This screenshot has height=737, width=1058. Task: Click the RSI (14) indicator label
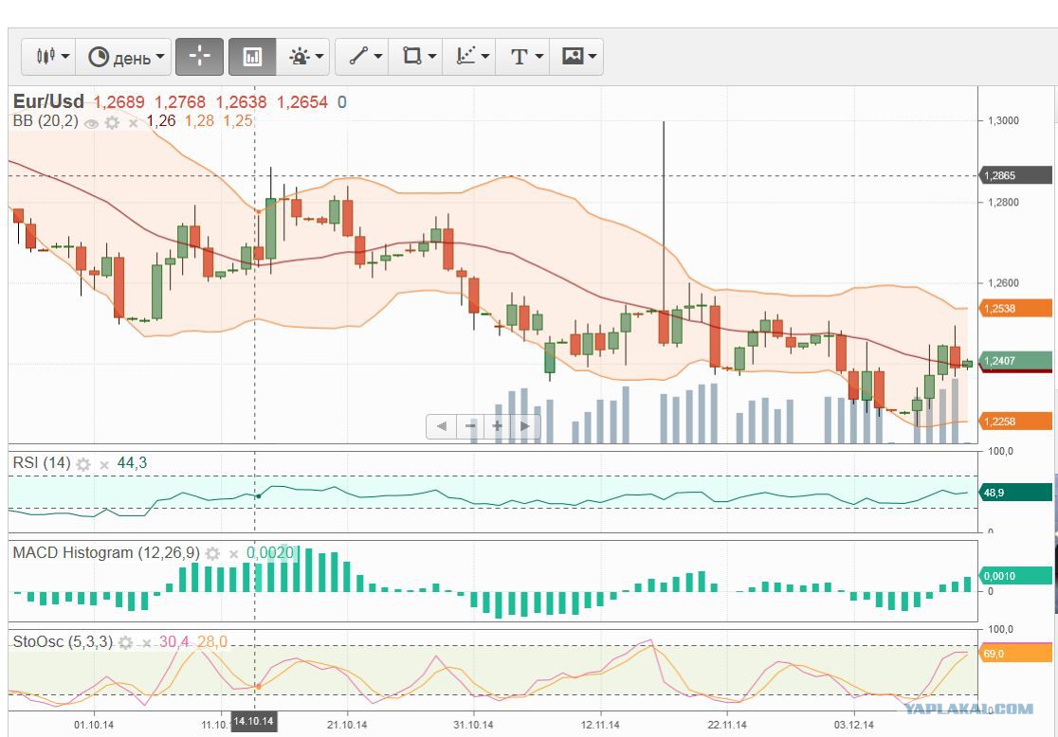pyautogui.click(x=42, y=462)
